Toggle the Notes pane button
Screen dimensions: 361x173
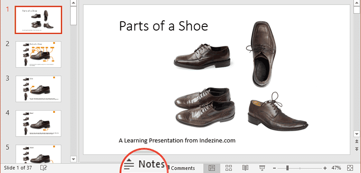[144, 164]
